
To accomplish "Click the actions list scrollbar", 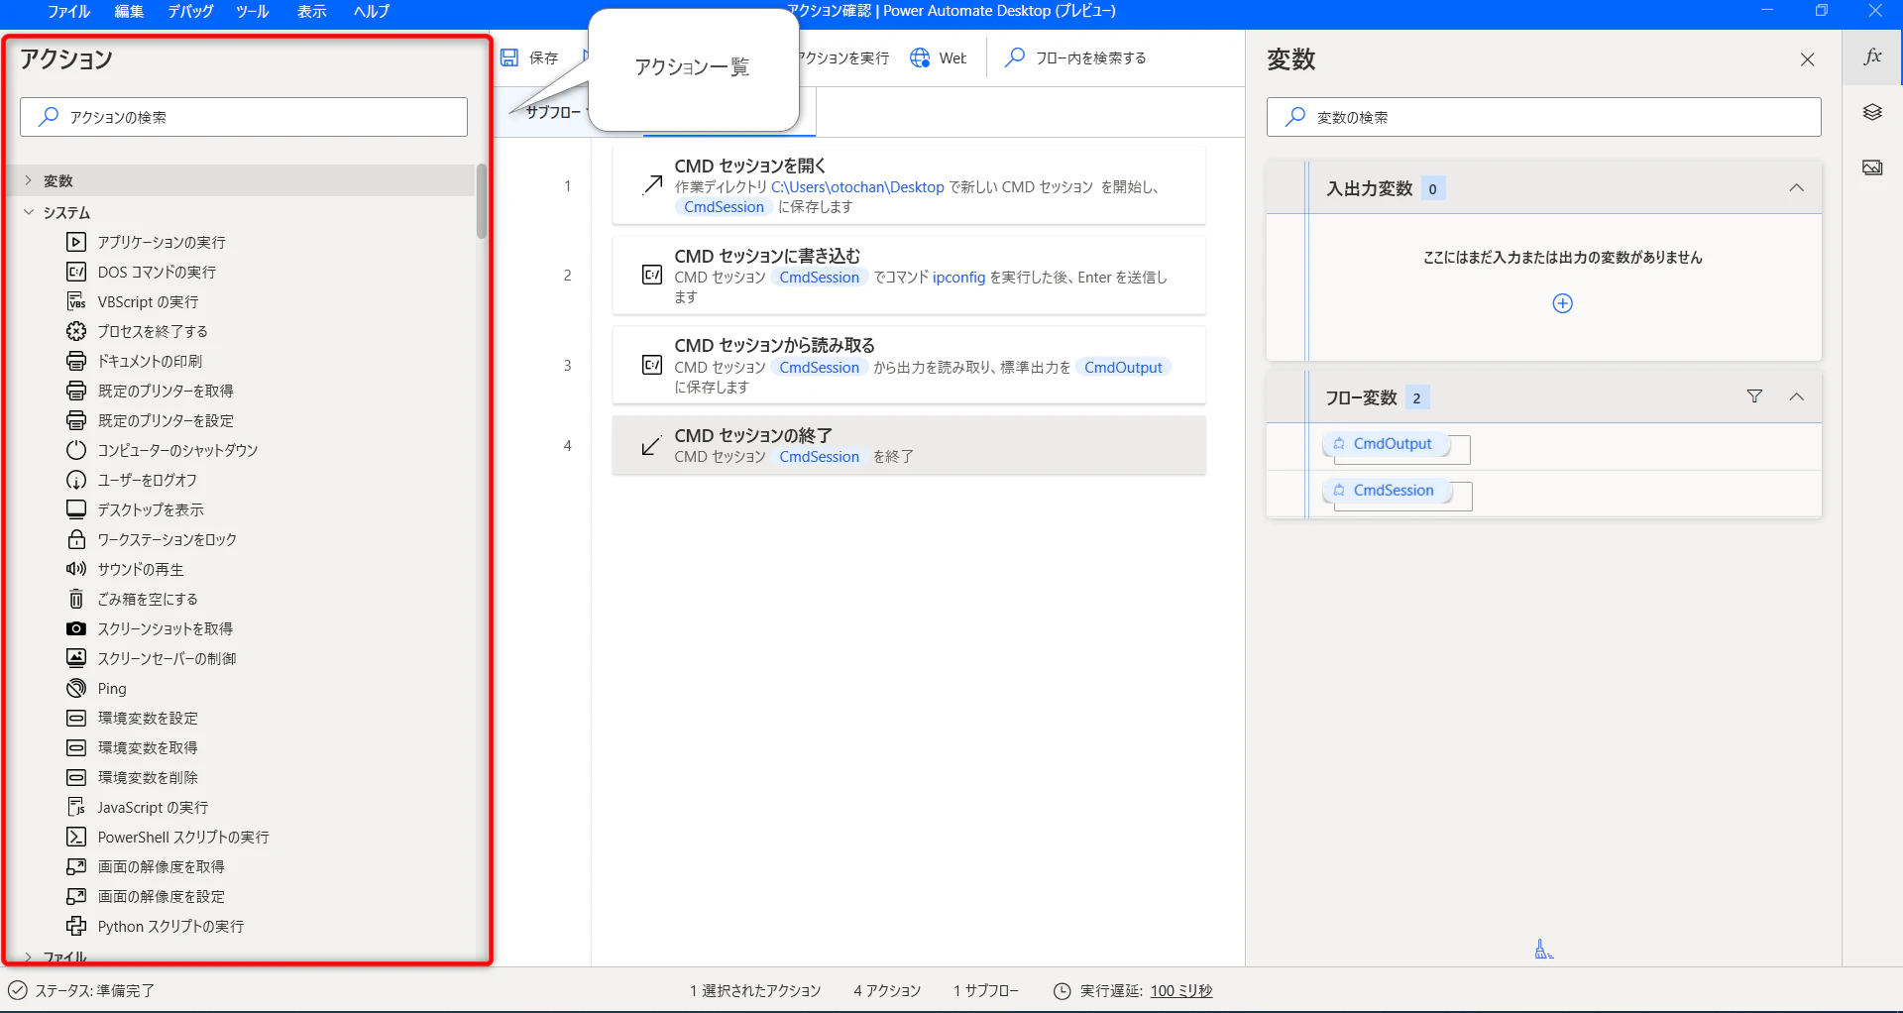I will [x=482, y=201].
